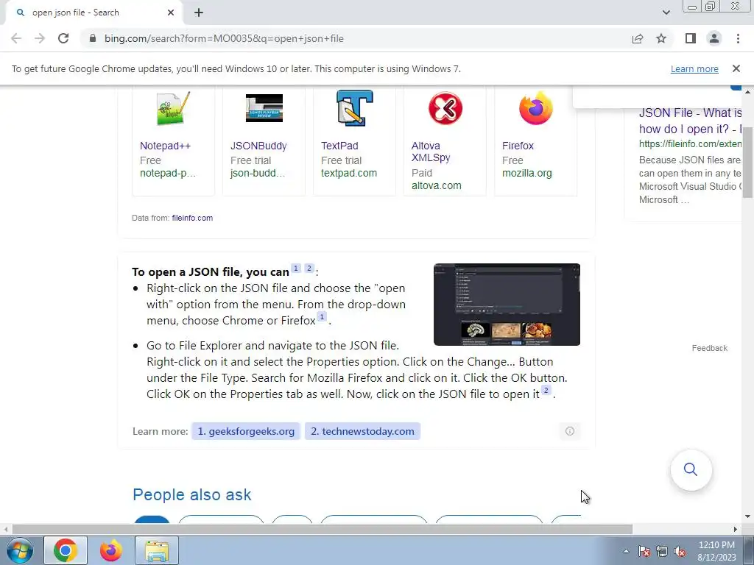Open the Firefox title link
The width and height of the screenshot is (754, 565).
pos(518,146)
